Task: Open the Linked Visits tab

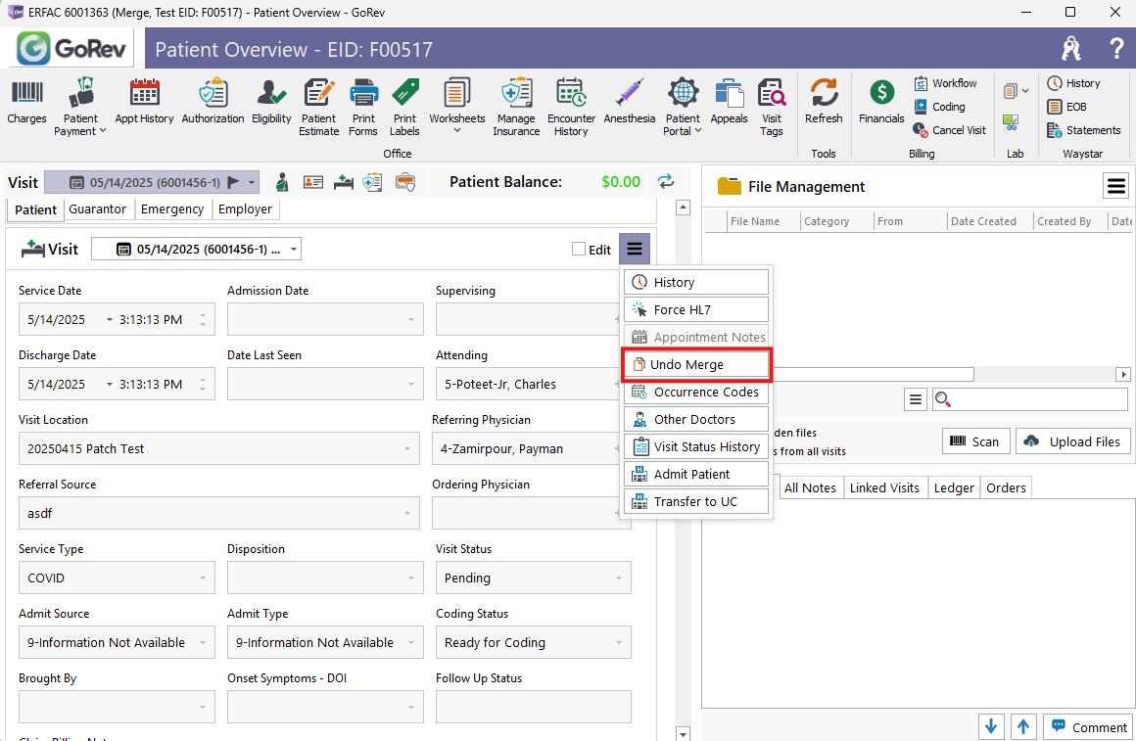Action: click(x=884, y=487)
